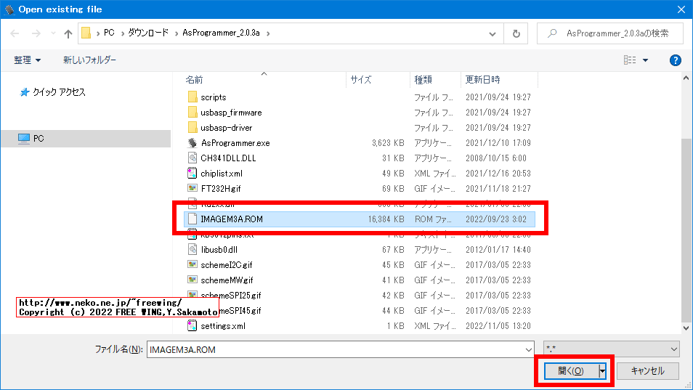Viewport: 693px width, 390px height.
Task: Open view options dropdown arrow
Action: click(645, 60)
